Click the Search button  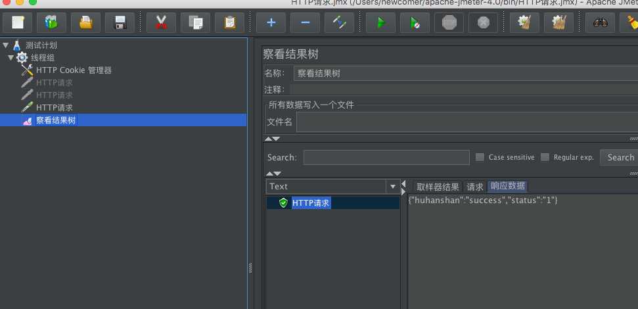pyautogui.click(x=620, y=158)
